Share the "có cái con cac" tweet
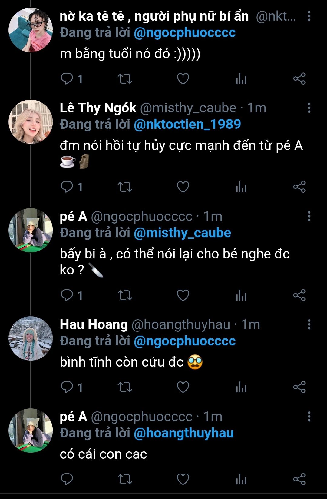 (x=299, y=479)
